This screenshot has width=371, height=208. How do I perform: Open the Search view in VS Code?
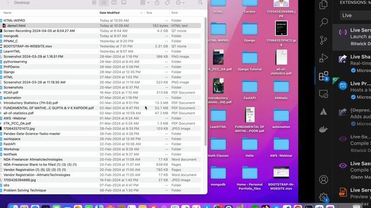tap(323, 23)
